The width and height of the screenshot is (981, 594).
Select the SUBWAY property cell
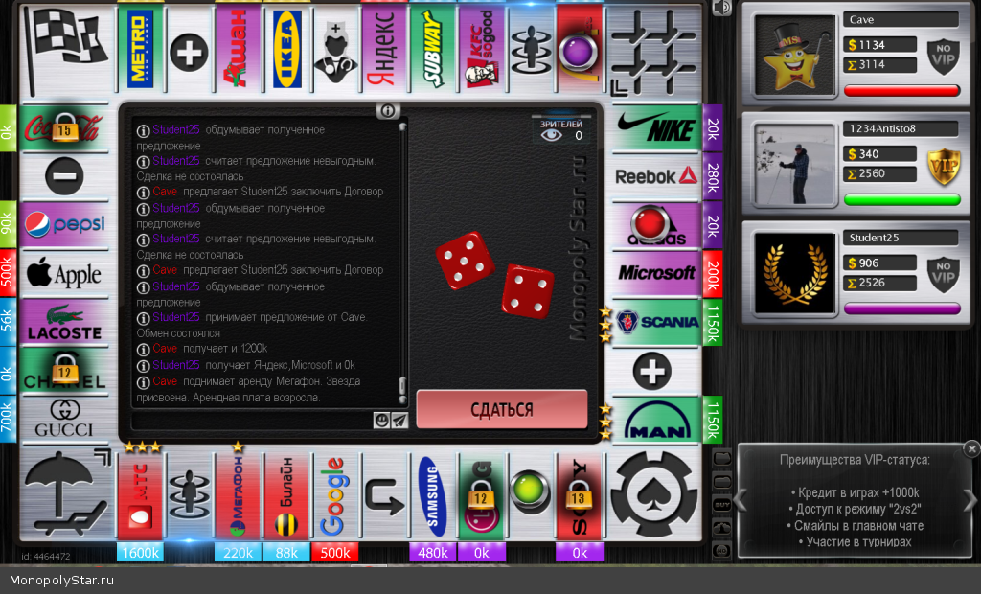pyautogui.click(x=432, y=50)
